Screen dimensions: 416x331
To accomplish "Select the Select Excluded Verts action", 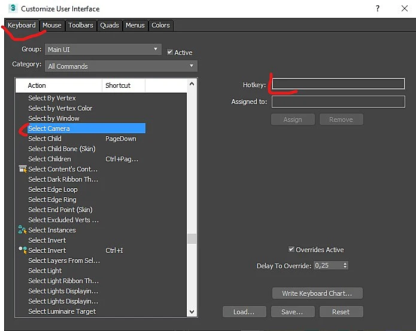I will click(63, 220).
